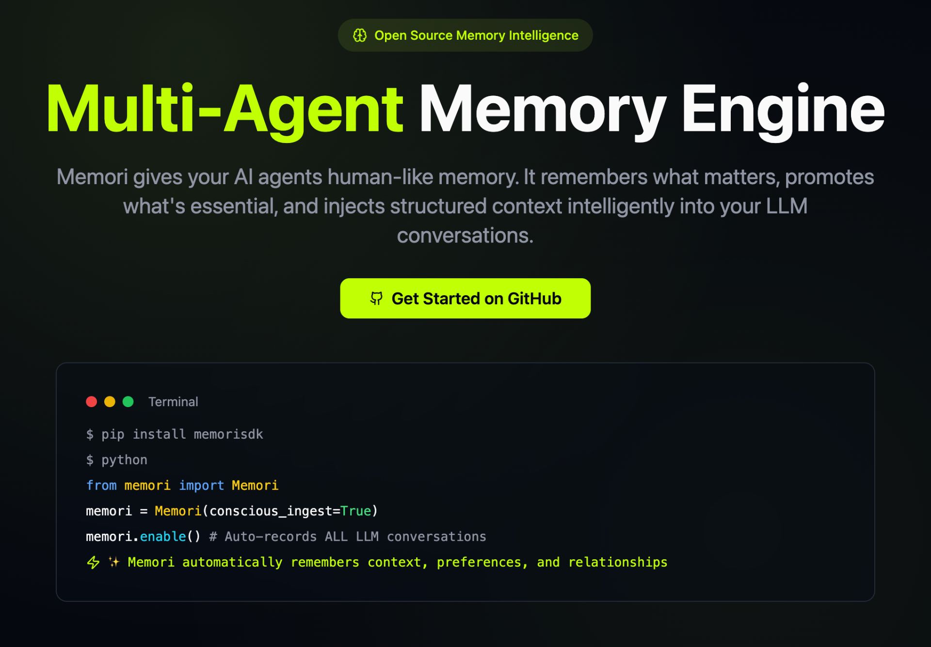Image resolution: width=931 pixels, height=647 pixels.
Task: Click the yellow terminal dot
Action: click(110, 402)
